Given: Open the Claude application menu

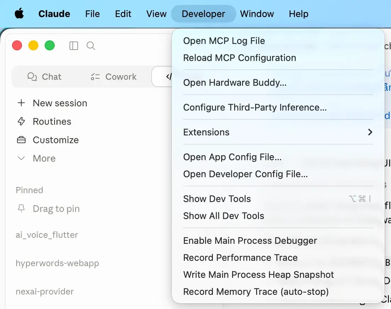Looking at the screenshot, I should click(x=54, y=14).
